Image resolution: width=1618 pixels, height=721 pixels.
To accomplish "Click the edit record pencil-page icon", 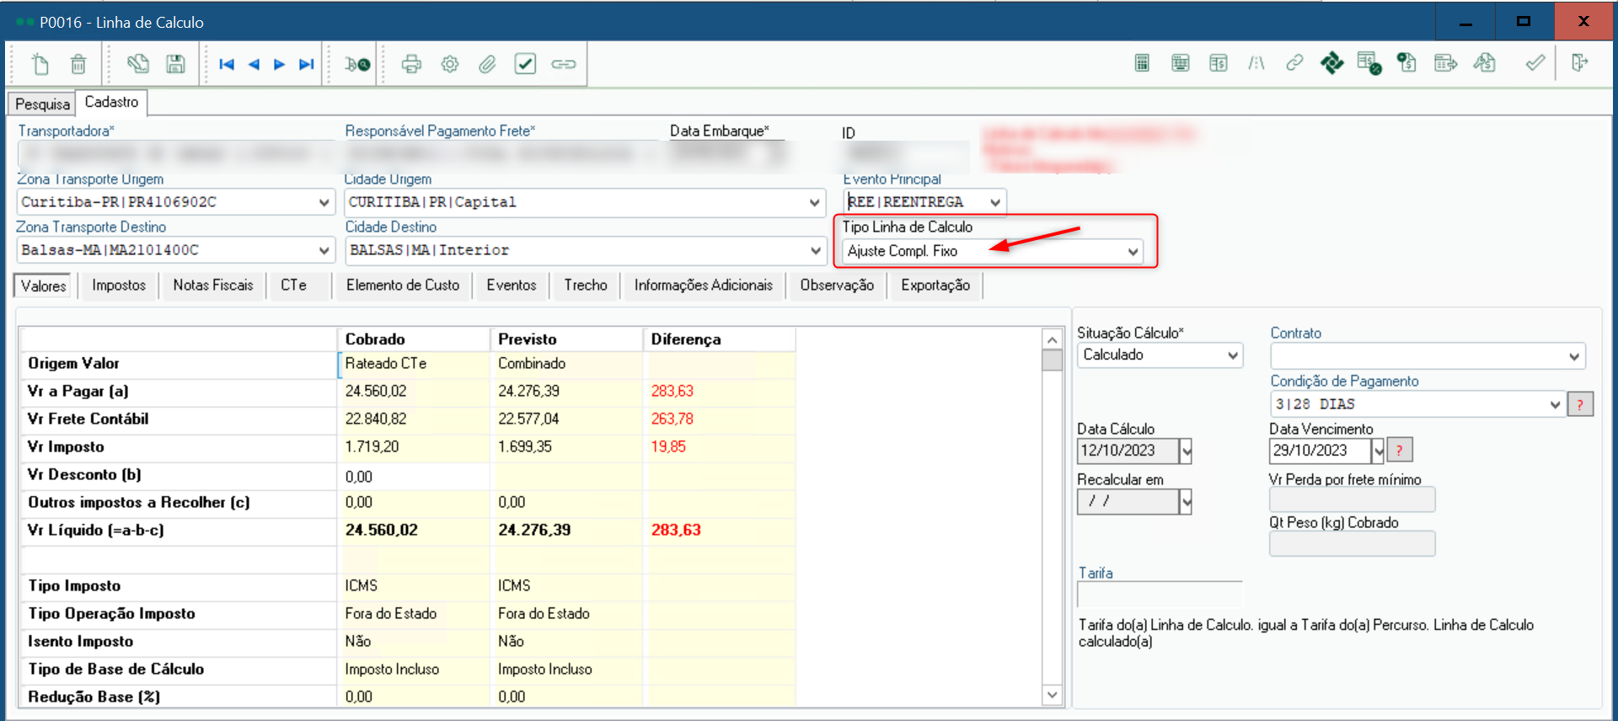I will (x=138, y=64).
